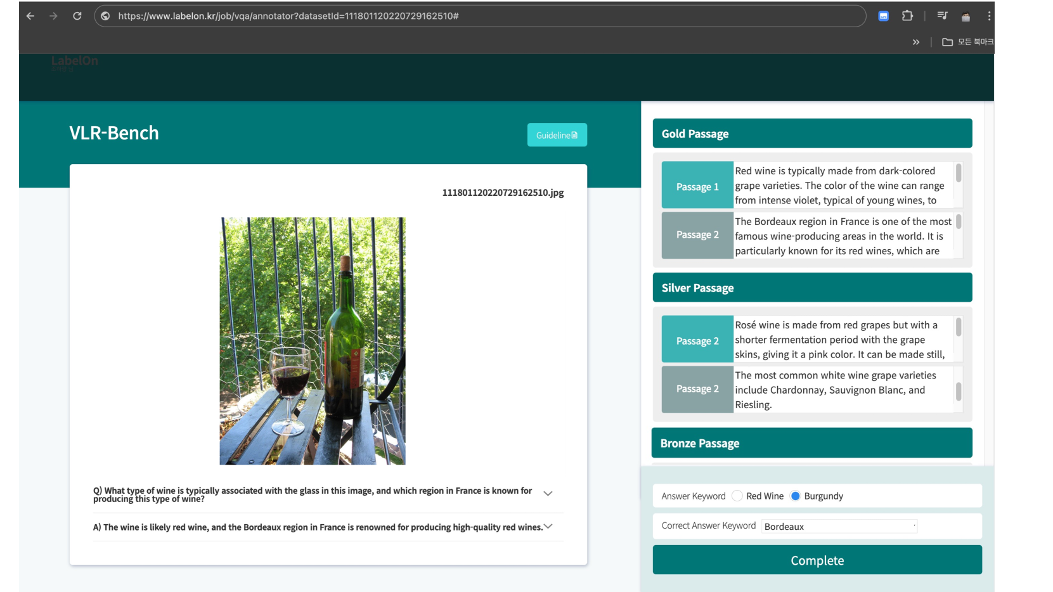Click the LabelOn logo

pos(75,61)
